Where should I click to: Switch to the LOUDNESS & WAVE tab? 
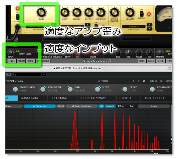[97, 98]
